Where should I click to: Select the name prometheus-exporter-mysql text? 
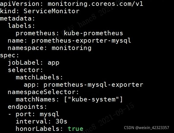coord(69,41)
